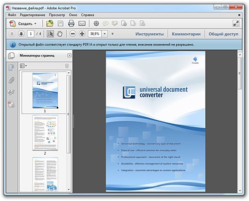This screenshot has height=201, width=249.
Task: Click the Email envelope icon
Action: (x=82, y=23)
